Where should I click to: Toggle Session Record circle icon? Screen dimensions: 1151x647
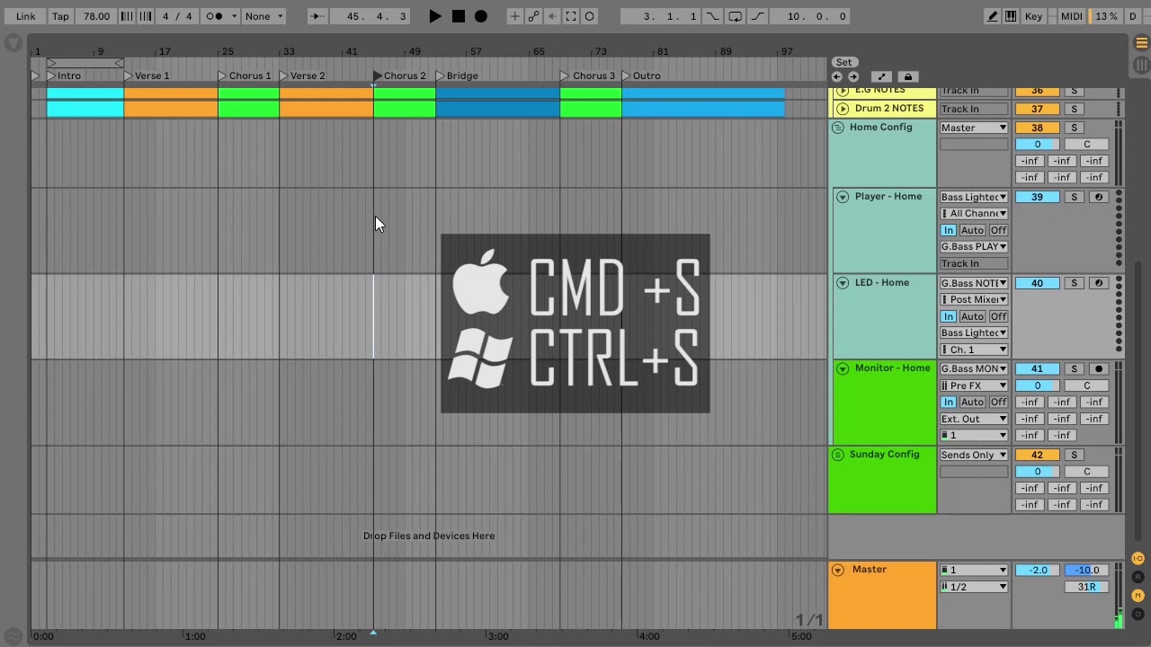point(590,16)
